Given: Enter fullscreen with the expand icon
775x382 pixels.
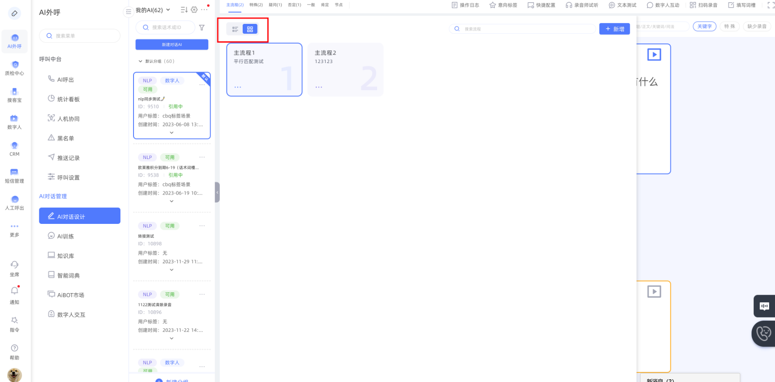Looking at the screenshot, I should [770, 5].
